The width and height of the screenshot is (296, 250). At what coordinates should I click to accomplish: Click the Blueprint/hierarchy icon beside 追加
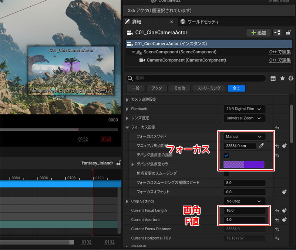(277, 33)
